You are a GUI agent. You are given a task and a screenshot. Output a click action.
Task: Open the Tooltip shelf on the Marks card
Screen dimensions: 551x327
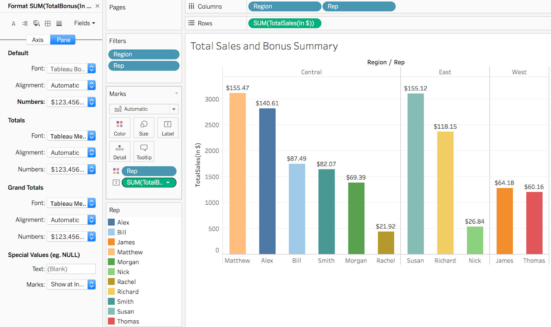[144, 151]
